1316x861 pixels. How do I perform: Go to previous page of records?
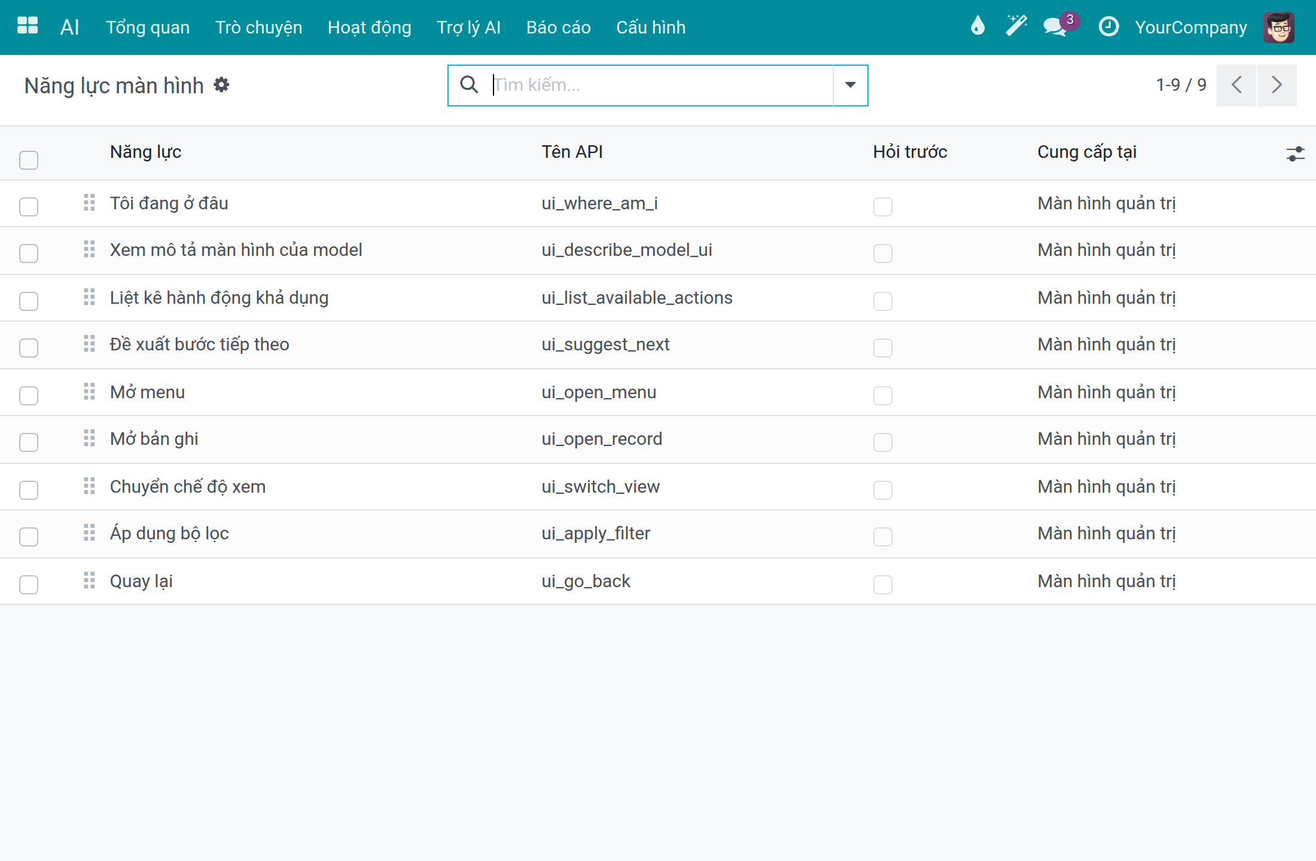point(1236,85)
